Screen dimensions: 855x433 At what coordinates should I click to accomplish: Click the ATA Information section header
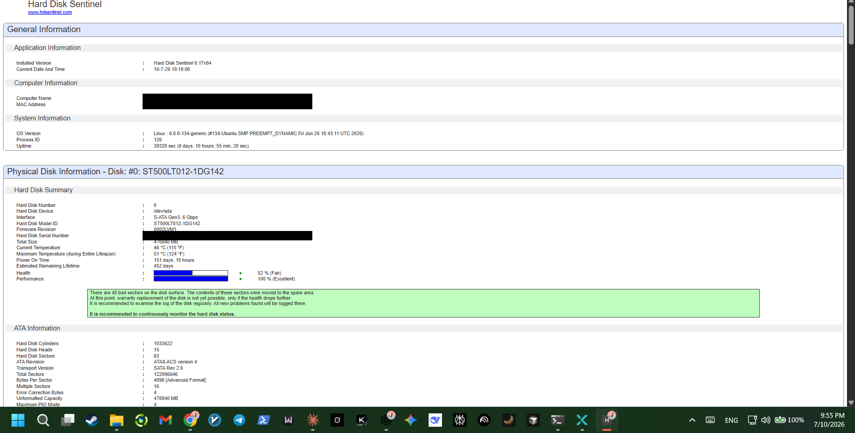[37, 328]
